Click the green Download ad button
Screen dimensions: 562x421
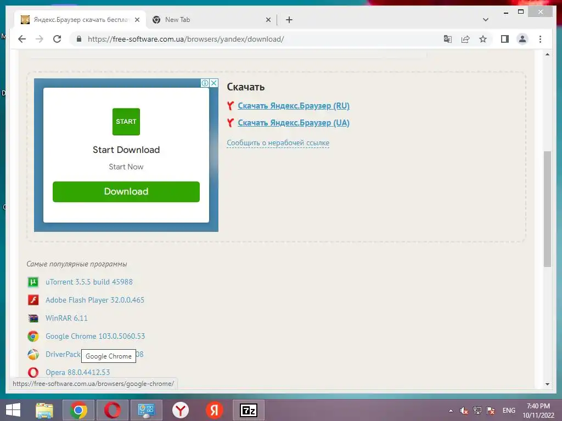(x=126, y=191)
